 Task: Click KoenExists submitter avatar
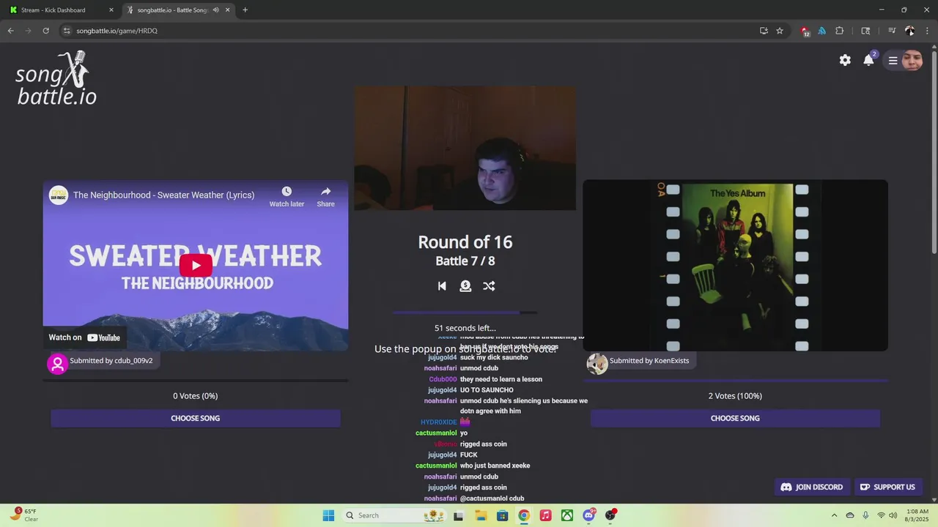pos(597,364)
